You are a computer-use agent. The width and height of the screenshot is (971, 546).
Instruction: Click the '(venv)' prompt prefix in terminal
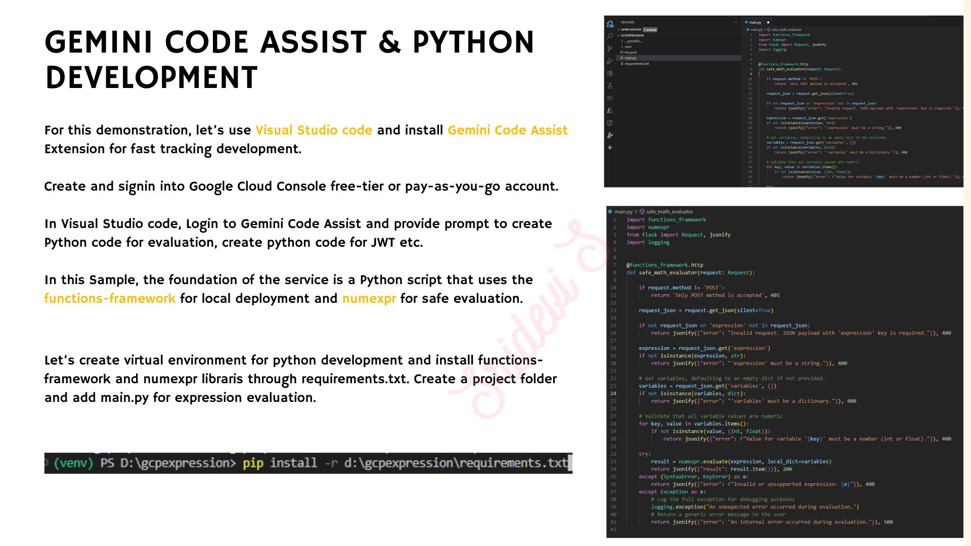pyautogui.click(x=73, y=463)
